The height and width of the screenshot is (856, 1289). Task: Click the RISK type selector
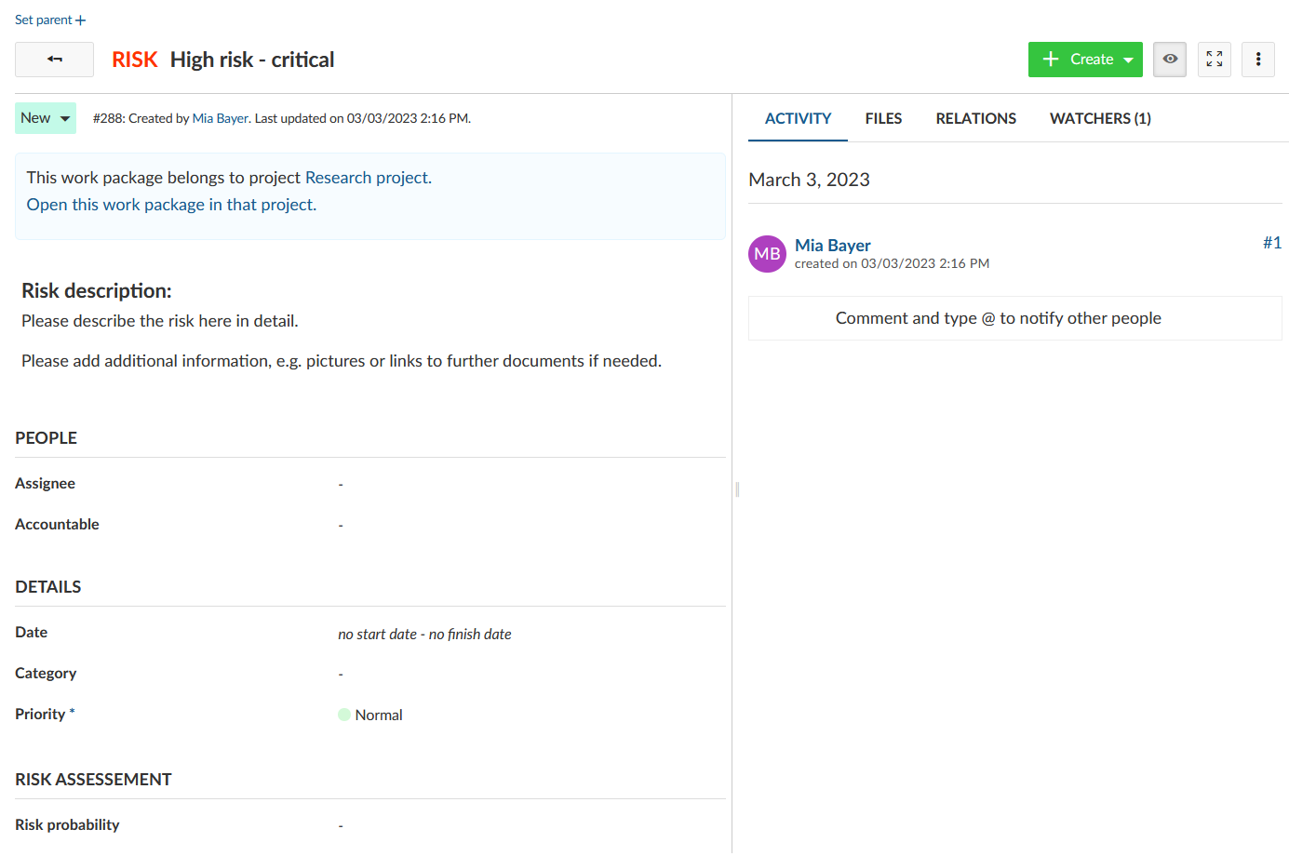click(135, 60)
